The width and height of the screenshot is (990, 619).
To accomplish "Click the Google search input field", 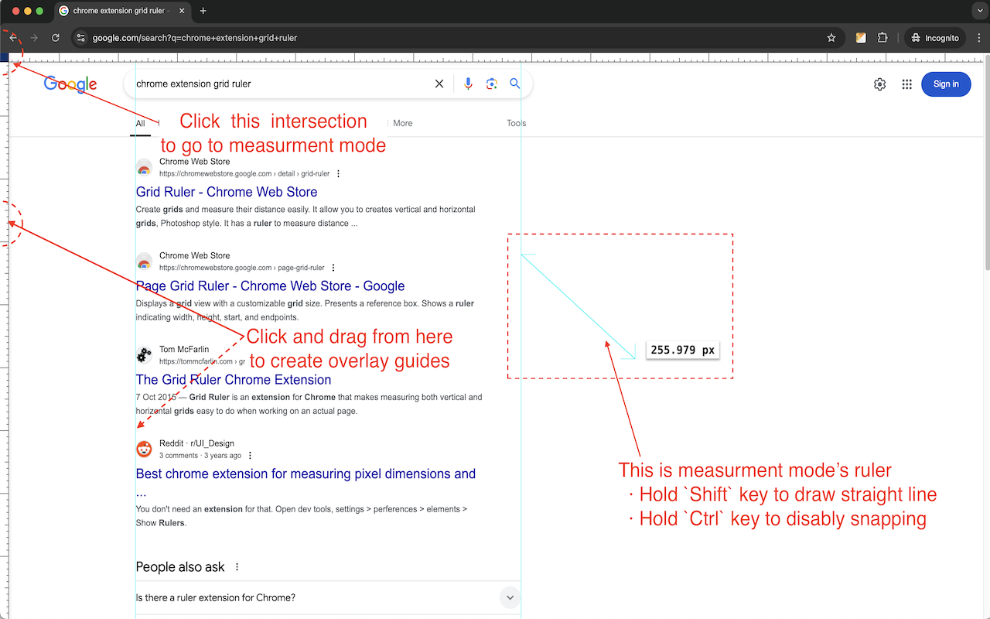I will click(x=282, y=84).
